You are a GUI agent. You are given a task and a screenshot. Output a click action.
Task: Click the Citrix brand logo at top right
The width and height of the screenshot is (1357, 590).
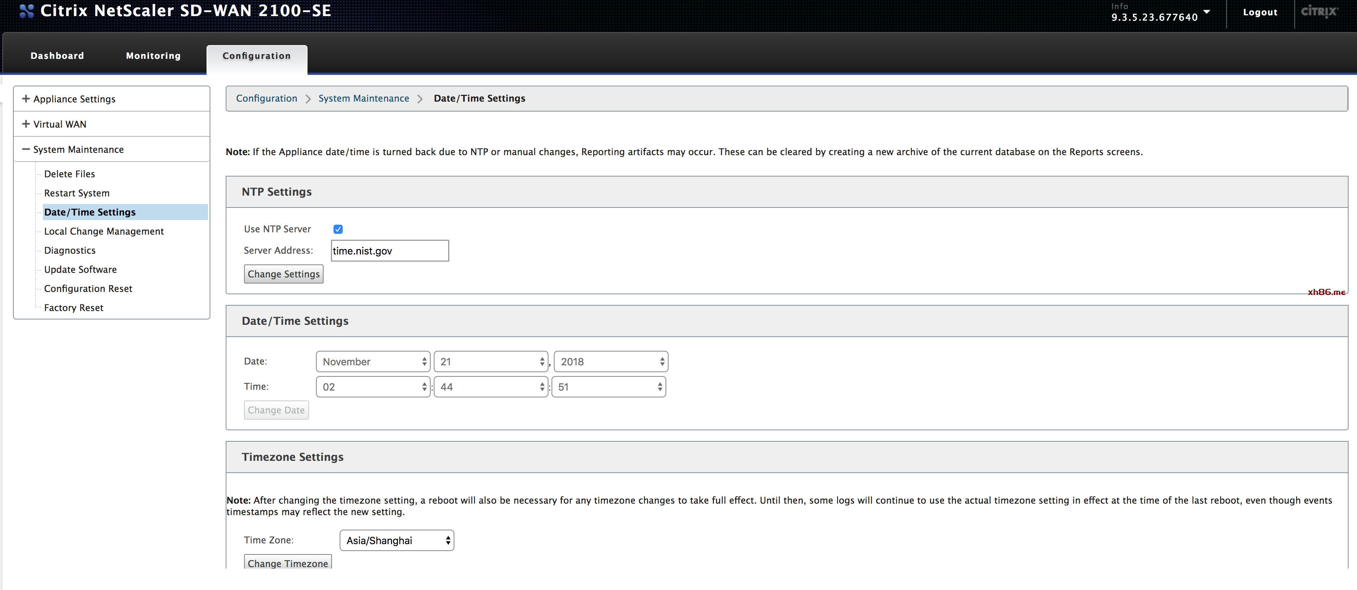(x=1319, y=11)
